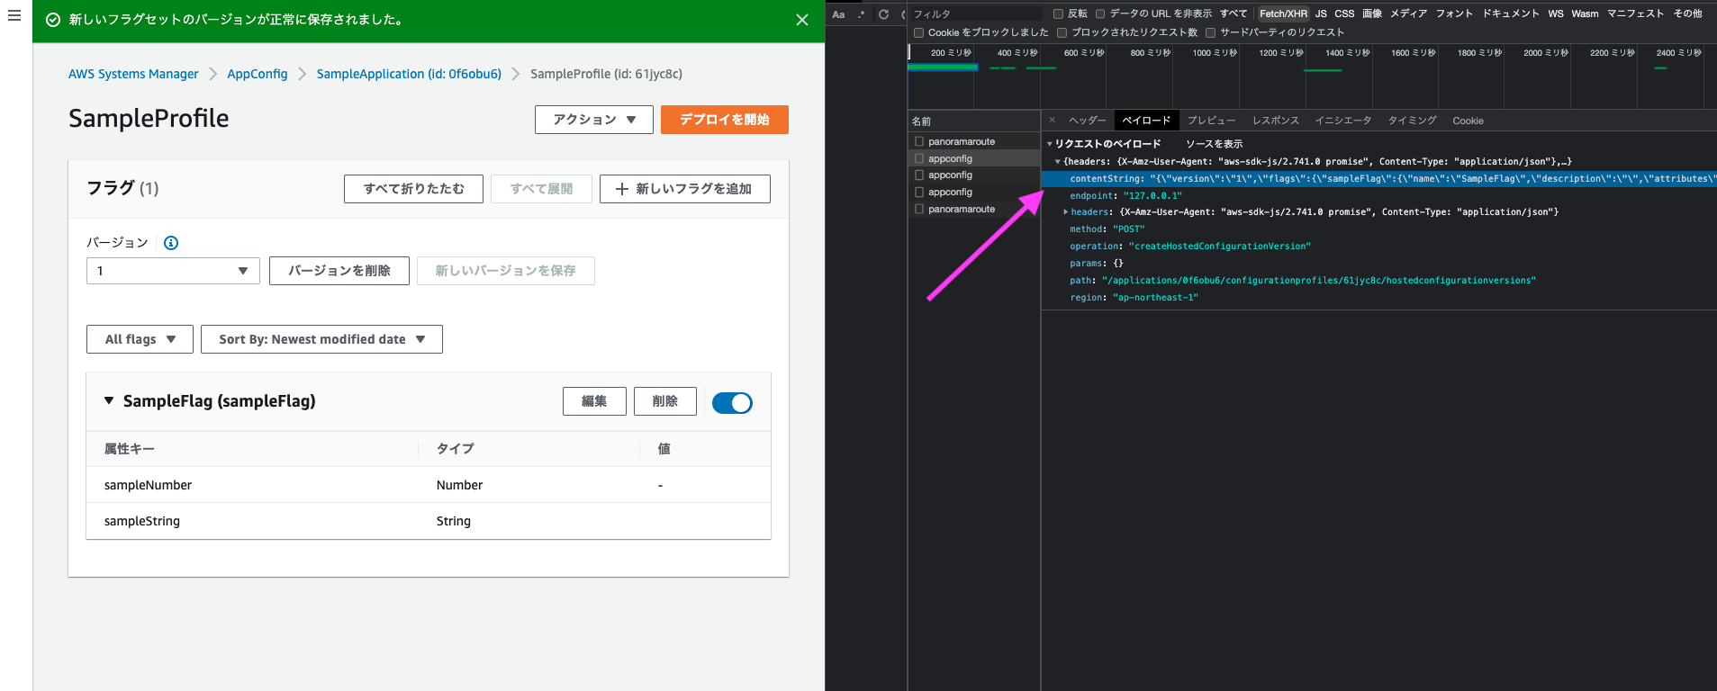1717x691 pixels.
Task: Filter network requests by マニフェスト
Action: pyautogui.click(x=1635, y=13)
